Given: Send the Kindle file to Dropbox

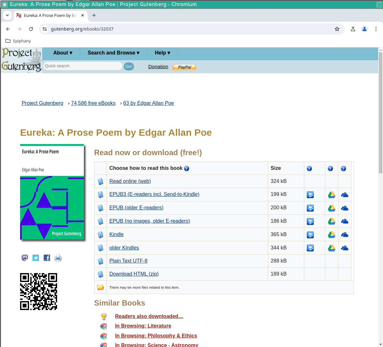Looking at the screenshot, I should click(310, 235).
